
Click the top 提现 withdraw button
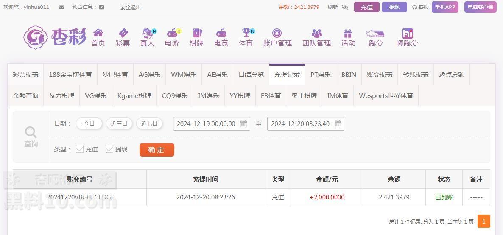tap(394, 7)
